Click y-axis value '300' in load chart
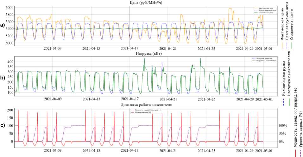 pos(11,72)
